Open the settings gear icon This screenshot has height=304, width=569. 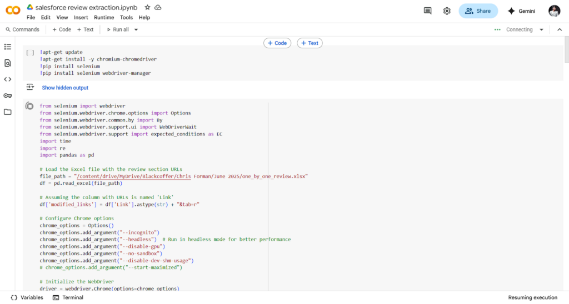pos(447,11)
